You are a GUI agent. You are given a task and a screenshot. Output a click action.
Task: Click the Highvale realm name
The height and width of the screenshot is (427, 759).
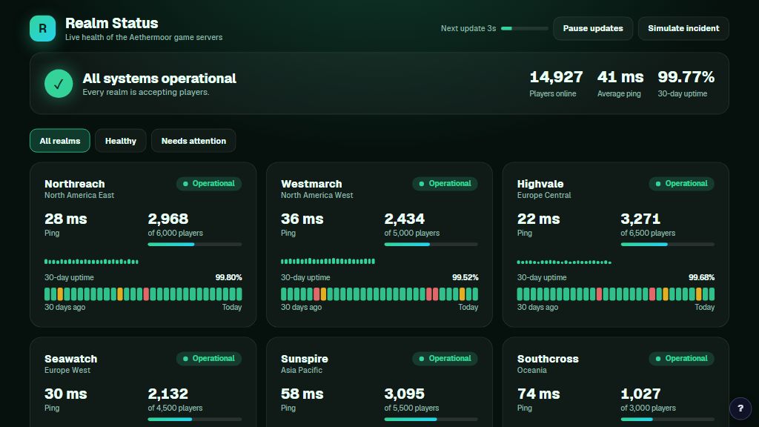540,184
